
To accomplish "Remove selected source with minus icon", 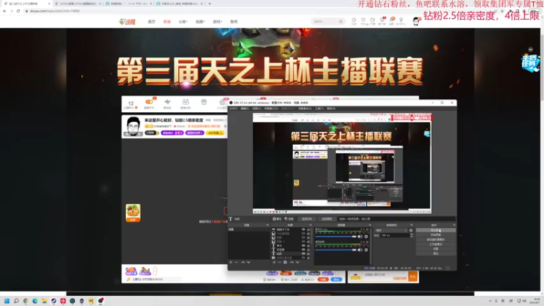I will click(x=279, y=262).
